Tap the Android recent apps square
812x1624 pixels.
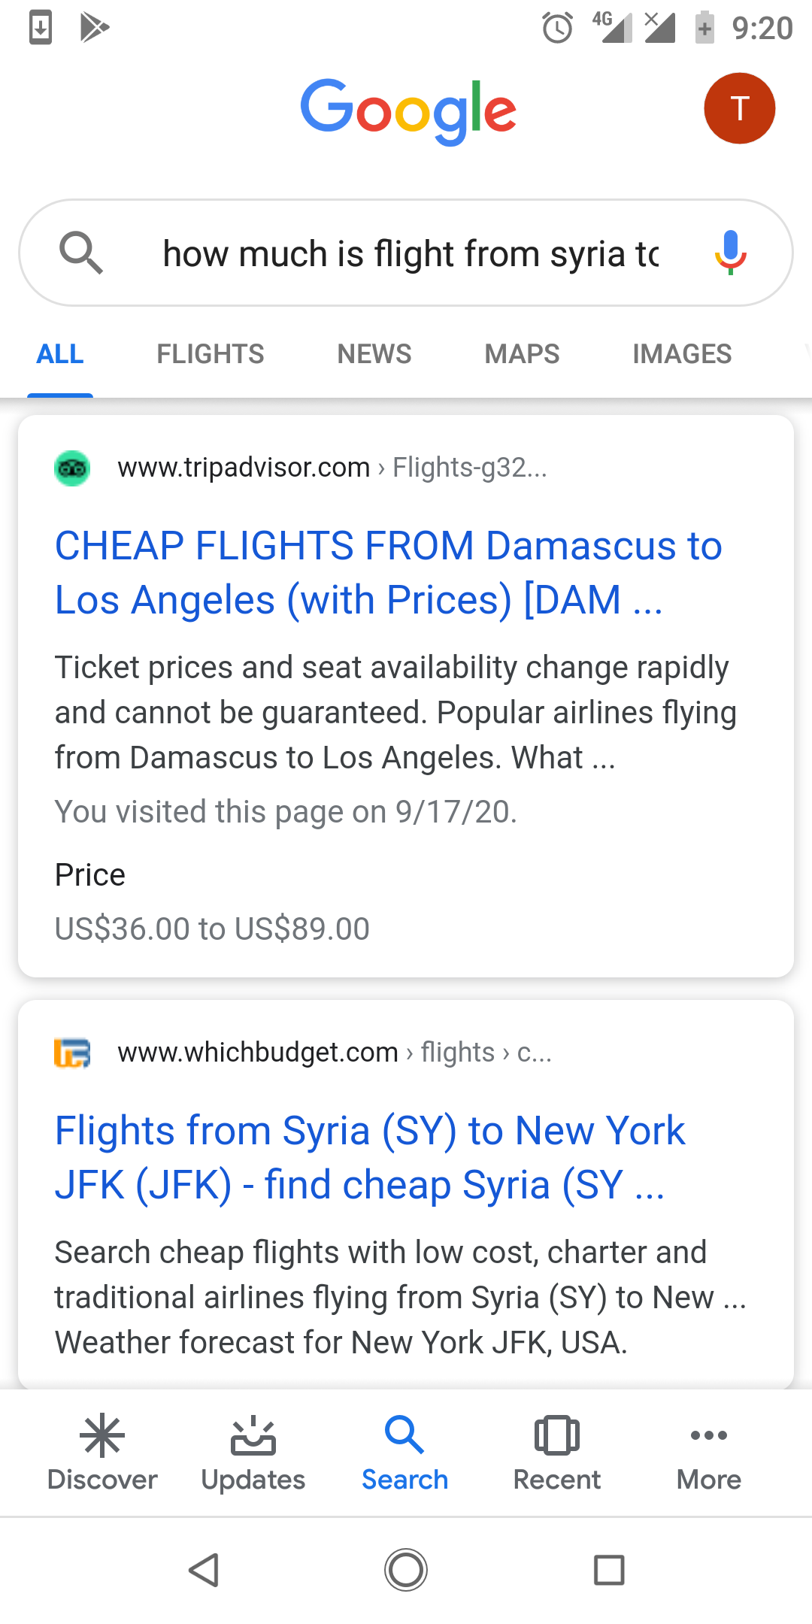tap(609, 1570)
